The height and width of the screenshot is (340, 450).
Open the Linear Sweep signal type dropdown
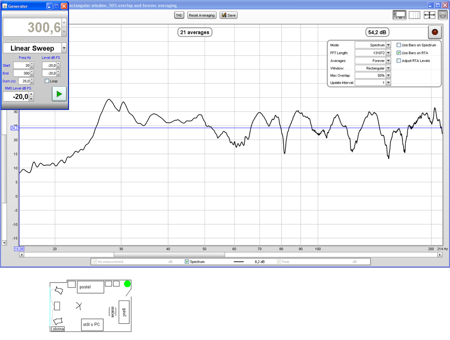click(64, 48)
